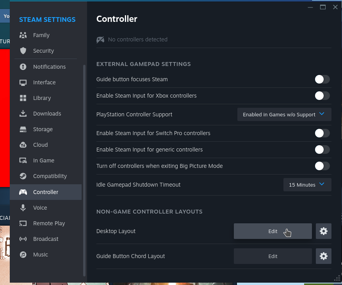
Task: Close the Steam settings window
Action: click(335, 7)
